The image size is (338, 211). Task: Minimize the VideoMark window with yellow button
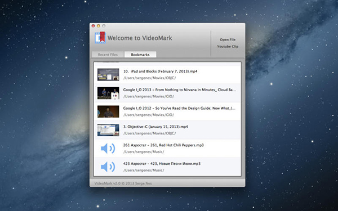click(x=99, y=26)
